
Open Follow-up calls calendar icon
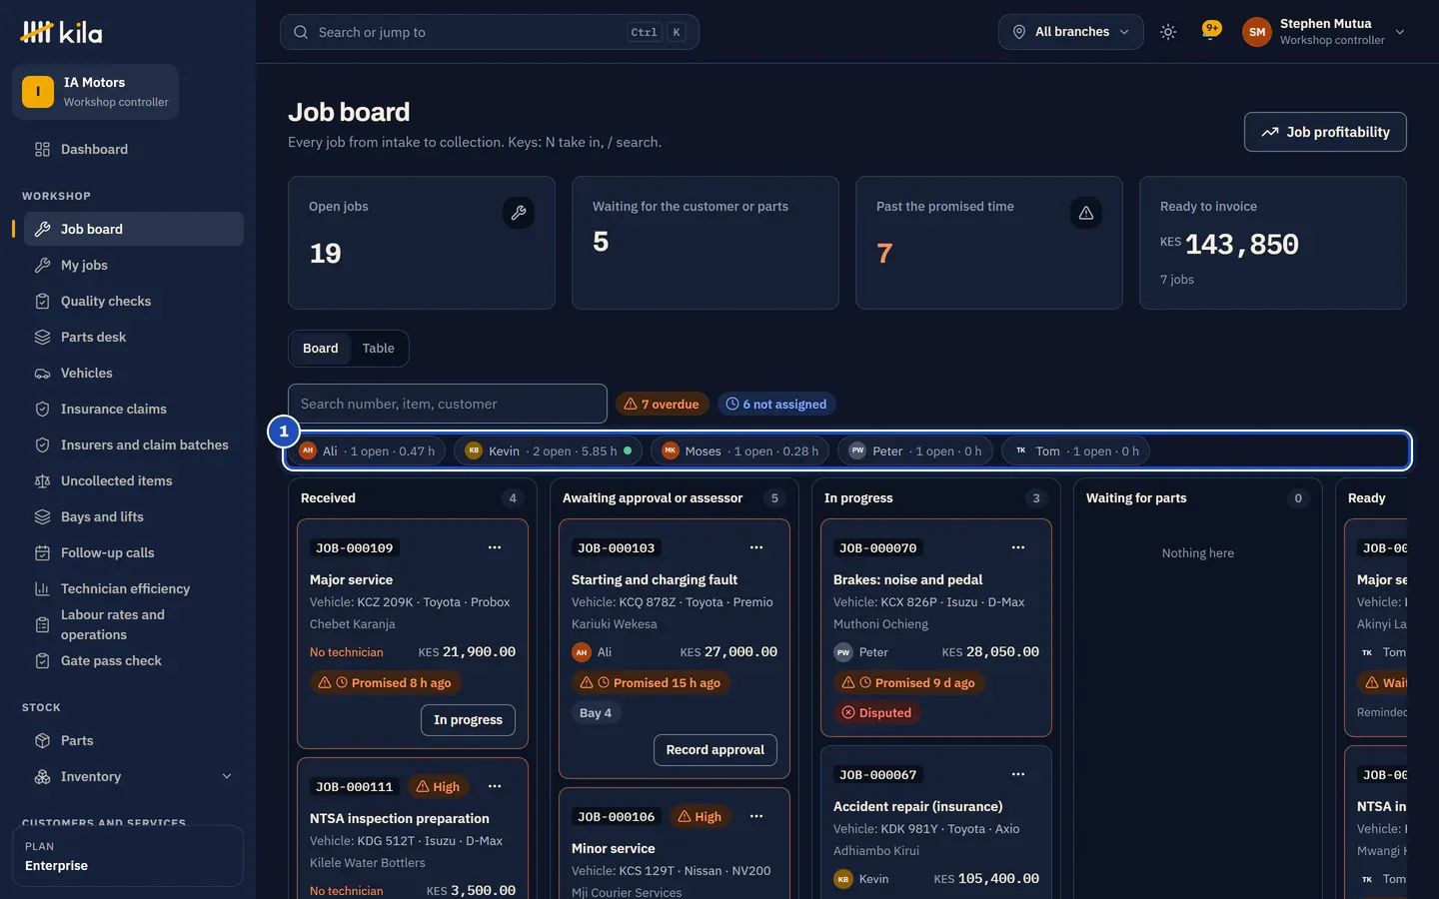tap(42, 552)
